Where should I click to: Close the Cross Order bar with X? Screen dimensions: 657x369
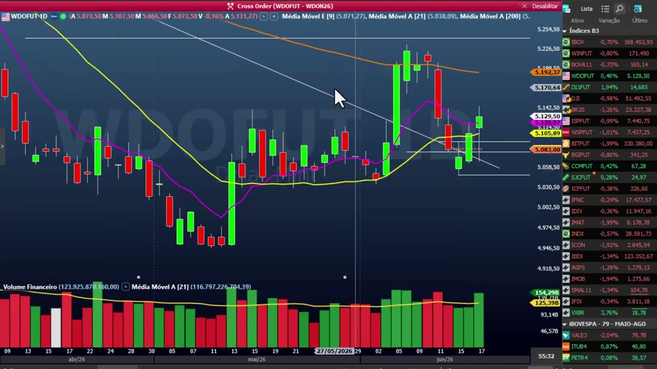524,6
